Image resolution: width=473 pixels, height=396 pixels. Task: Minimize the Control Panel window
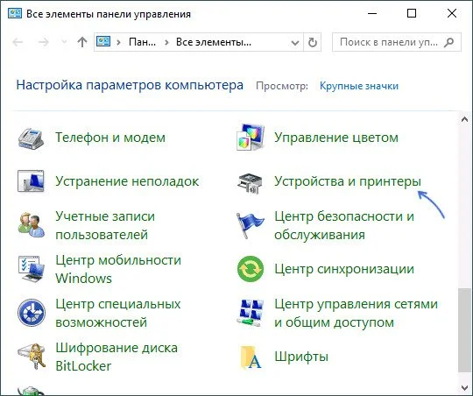click(x=372, y=14)
